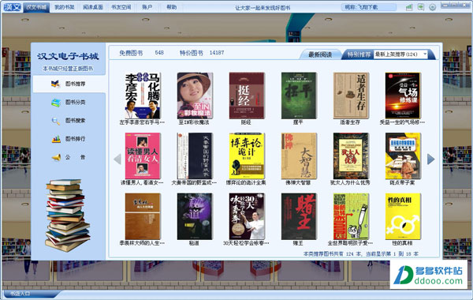Open the pink 读懂男人看清女人 book cover
This screenshot has height=300, width=473.
pos(143,156)
